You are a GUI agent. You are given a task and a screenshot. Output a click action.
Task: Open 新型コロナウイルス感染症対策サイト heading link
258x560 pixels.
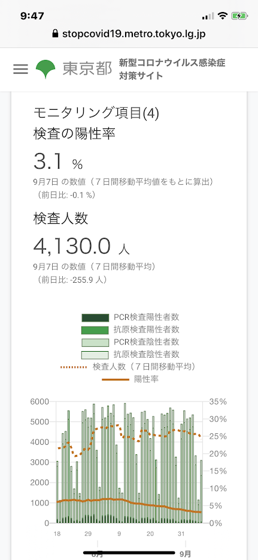click(x=172, y=69)
